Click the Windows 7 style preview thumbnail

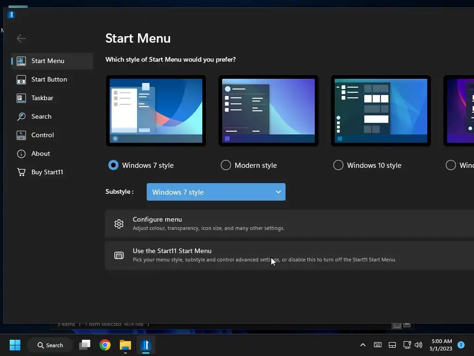(x=156, y=111)
